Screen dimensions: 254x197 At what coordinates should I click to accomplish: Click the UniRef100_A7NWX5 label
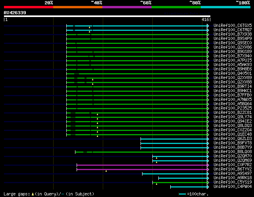[x=233, y=100]
